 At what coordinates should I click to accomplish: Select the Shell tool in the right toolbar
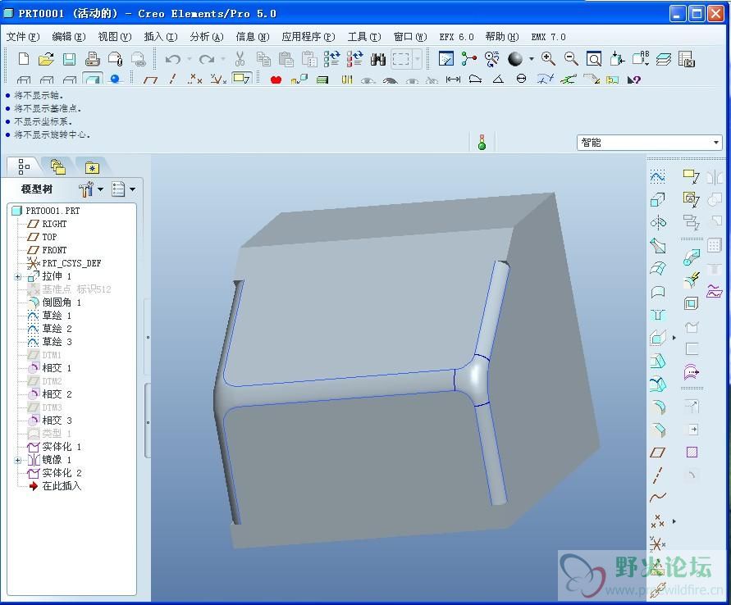click(691, 303)
